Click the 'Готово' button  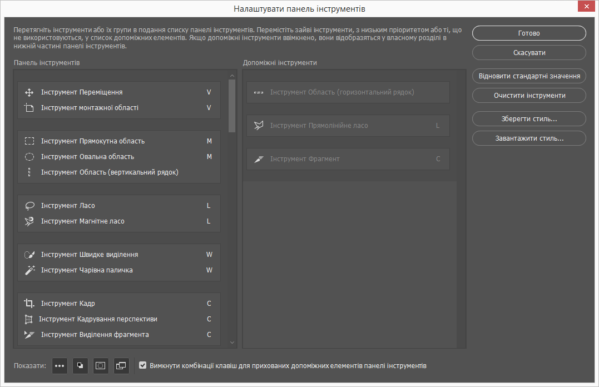pyautogui.click(x=529, y=33)
